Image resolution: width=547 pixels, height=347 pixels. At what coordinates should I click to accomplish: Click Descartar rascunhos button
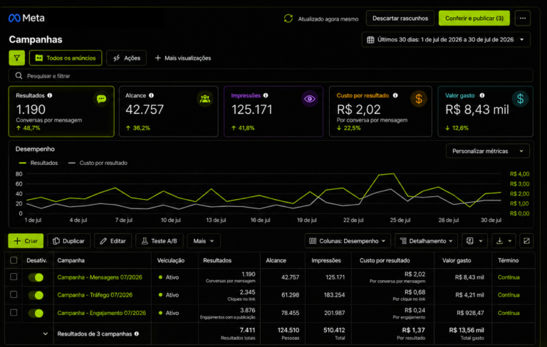tap(400, 18)
